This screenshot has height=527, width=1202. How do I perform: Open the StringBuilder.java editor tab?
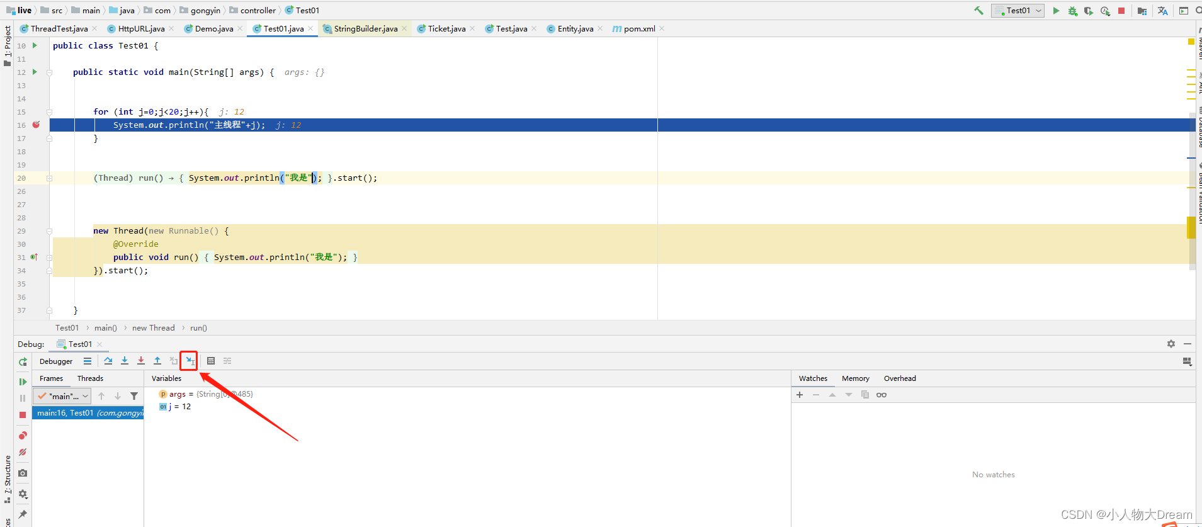click(366, 29)
